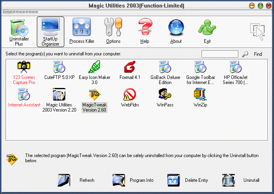Click the Refresh icon
This screenshot has height=194, width=274.
(64, 180)
